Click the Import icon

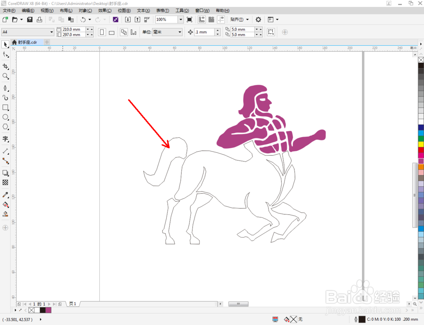[x=128, y=19]
